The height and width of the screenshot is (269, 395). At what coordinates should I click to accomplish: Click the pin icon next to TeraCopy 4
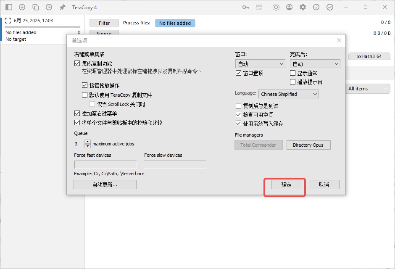[62, 7]
